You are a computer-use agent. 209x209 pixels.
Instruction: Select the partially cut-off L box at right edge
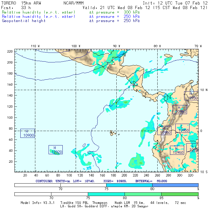192,147
